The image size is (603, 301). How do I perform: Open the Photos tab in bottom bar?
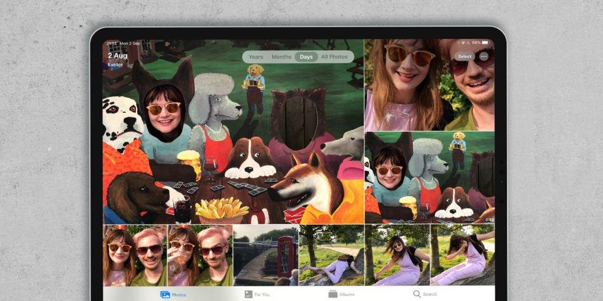click(173, 295)
